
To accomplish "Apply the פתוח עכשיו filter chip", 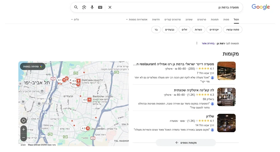I will coord(233,30).
